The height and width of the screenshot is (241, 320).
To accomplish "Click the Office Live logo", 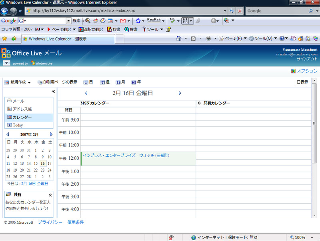I will click(x=6, y=53).
